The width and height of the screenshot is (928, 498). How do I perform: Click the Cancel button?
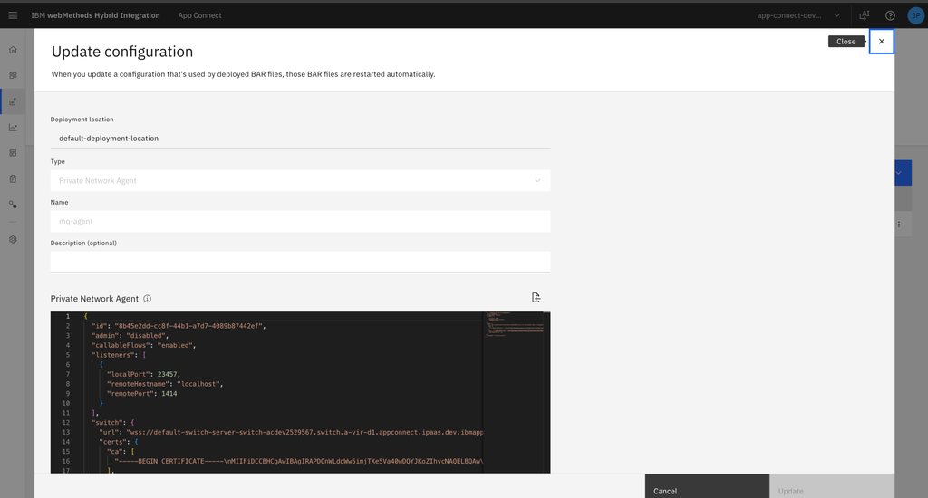coord(707,490)
